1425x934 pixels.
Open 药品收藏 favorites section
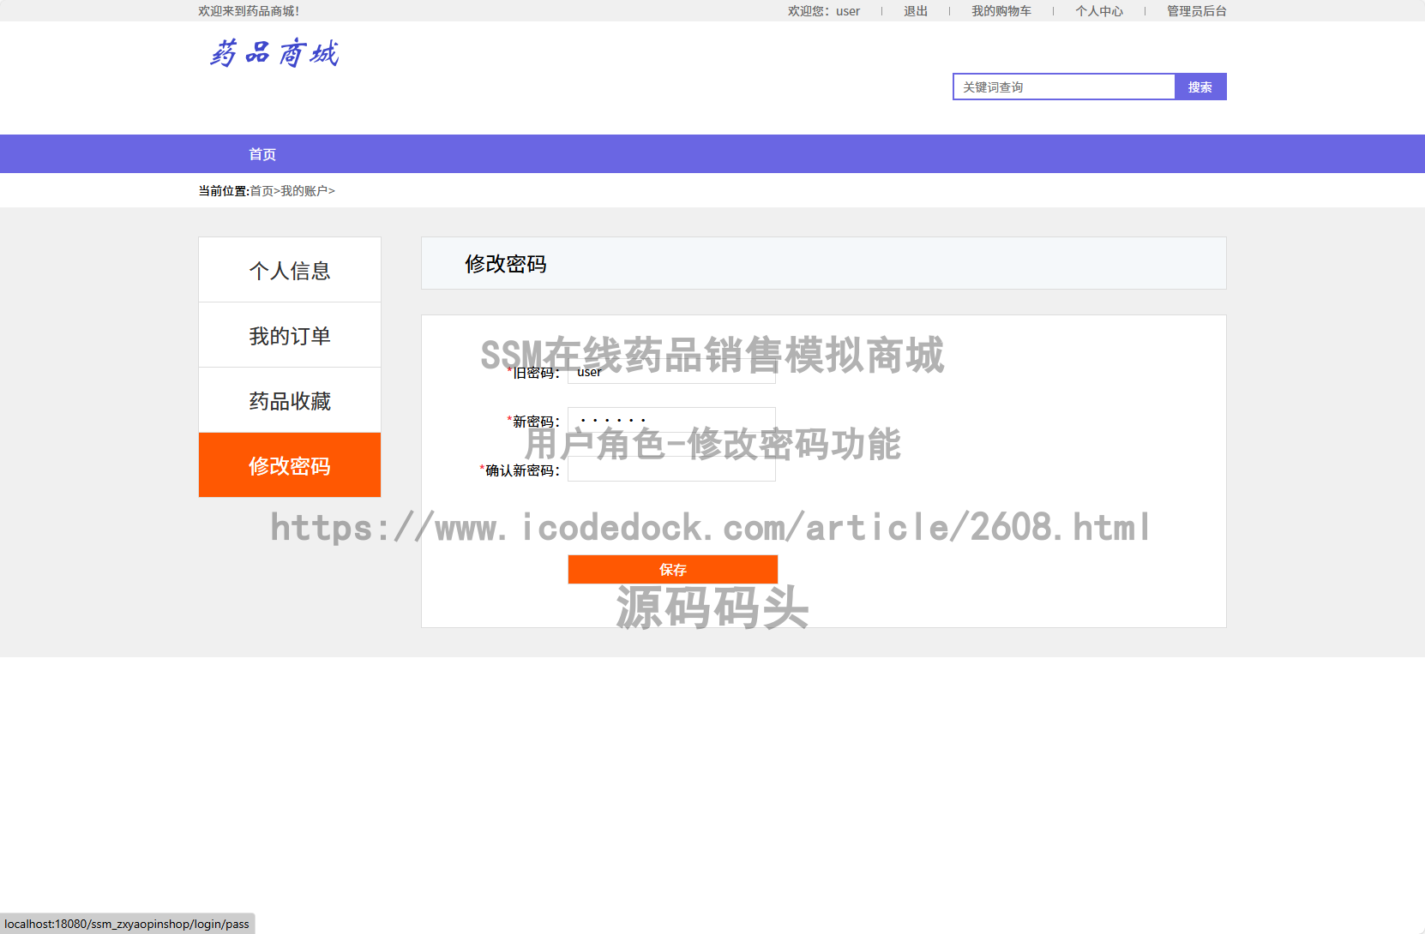point(289,400)
